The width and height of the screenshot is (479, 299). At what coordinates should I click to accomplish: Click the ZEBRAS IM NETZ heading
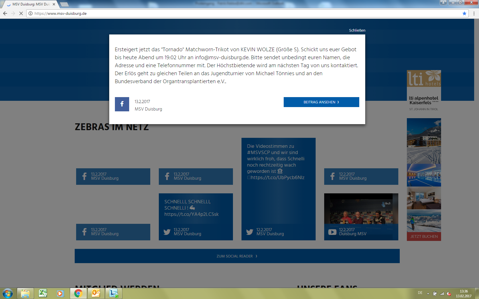112,127
